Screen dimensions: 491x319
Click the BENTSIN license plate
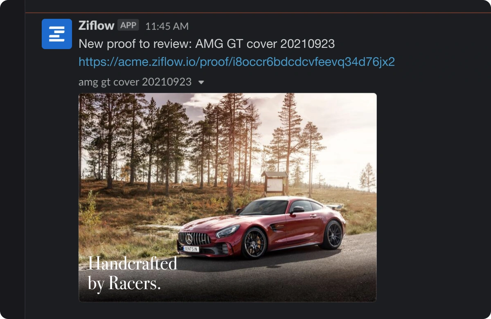click(x=191, y=249)
